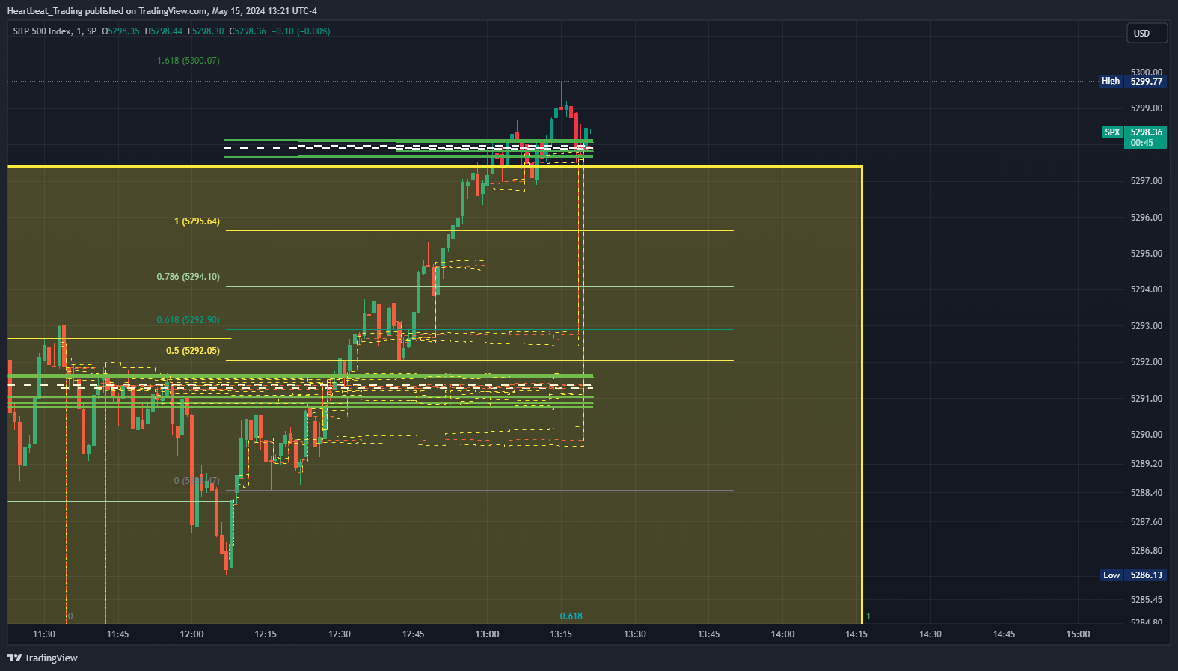Click the 12:00 time axis label
The height and width of the screenshot is (671, 1178).
pos(191,634)
